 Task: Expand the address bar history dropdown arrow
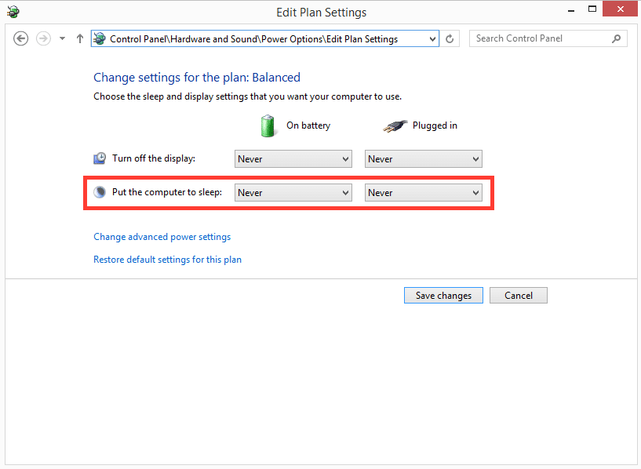click(x=432, y=38)
